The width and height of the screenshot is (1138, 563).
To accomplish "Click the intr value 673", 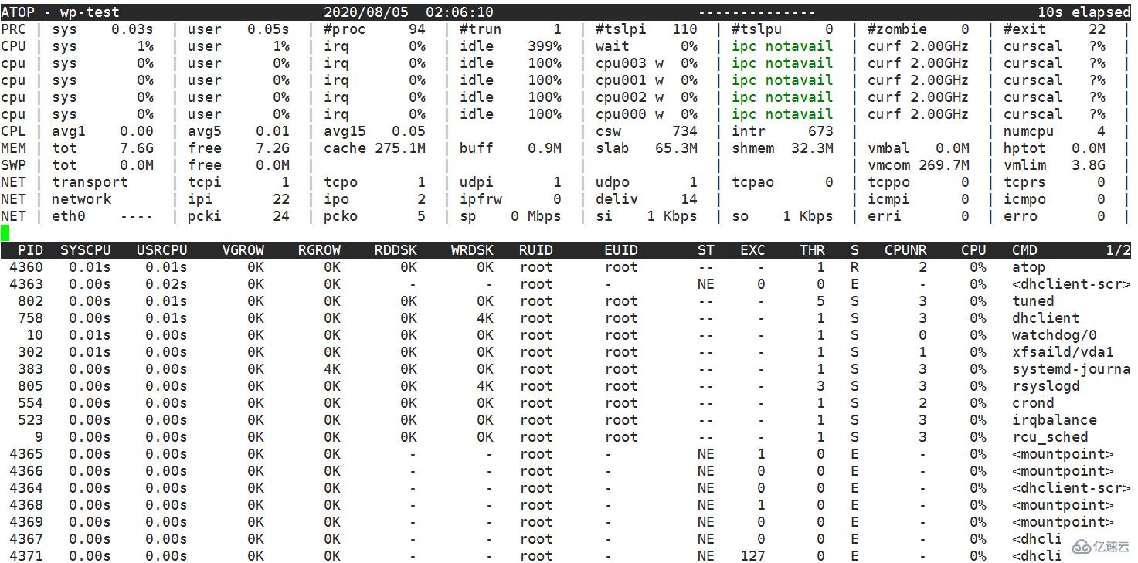I will pos(820,131).
